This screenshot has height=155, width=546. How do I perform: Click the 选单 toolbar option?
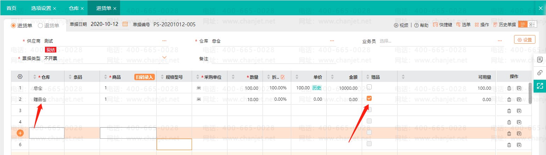pyautogui.click(x=463, y=25)
